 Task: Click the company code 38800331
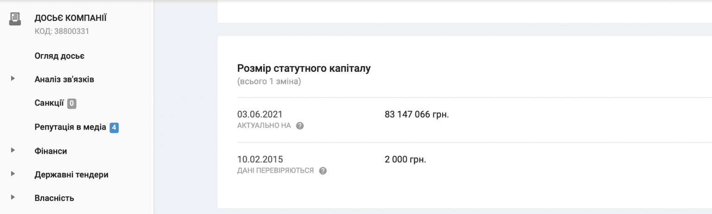coord(62,31)
